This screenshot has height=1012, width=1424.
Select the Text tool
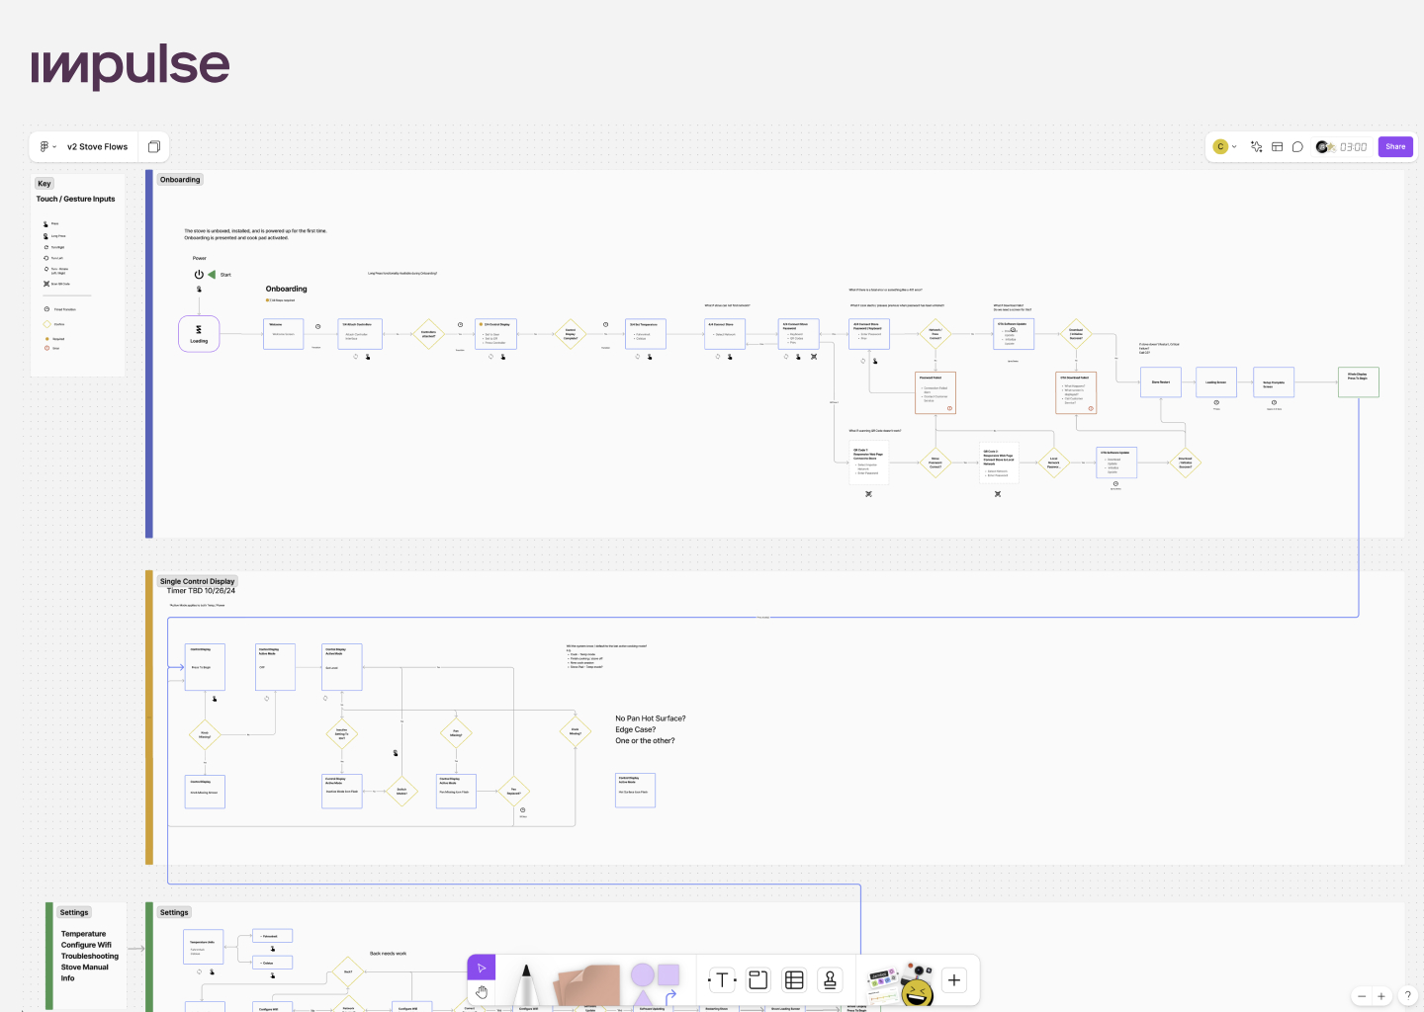click(722, 980)
